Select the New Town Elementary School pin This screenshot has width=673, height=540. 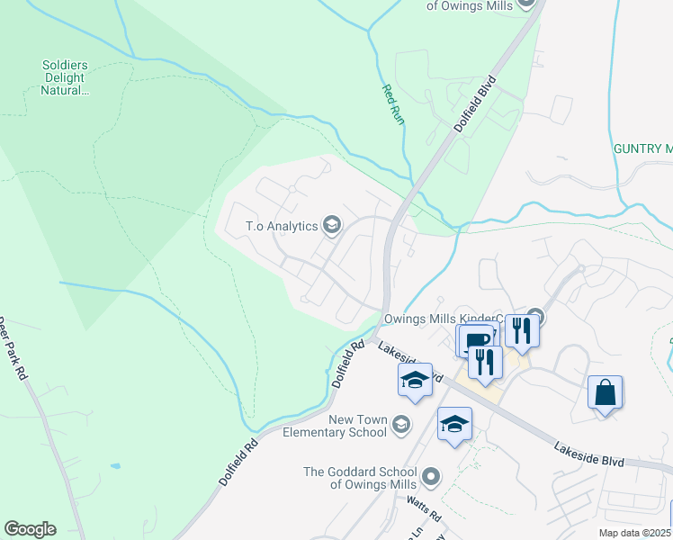tap(401, 425)
